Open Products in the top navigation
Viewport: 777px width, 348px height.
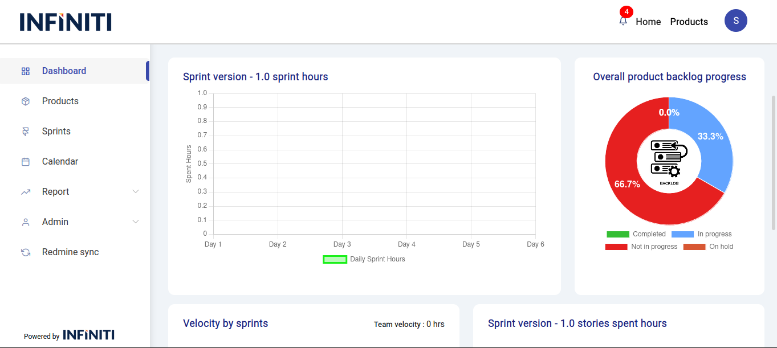coord(689,22)
